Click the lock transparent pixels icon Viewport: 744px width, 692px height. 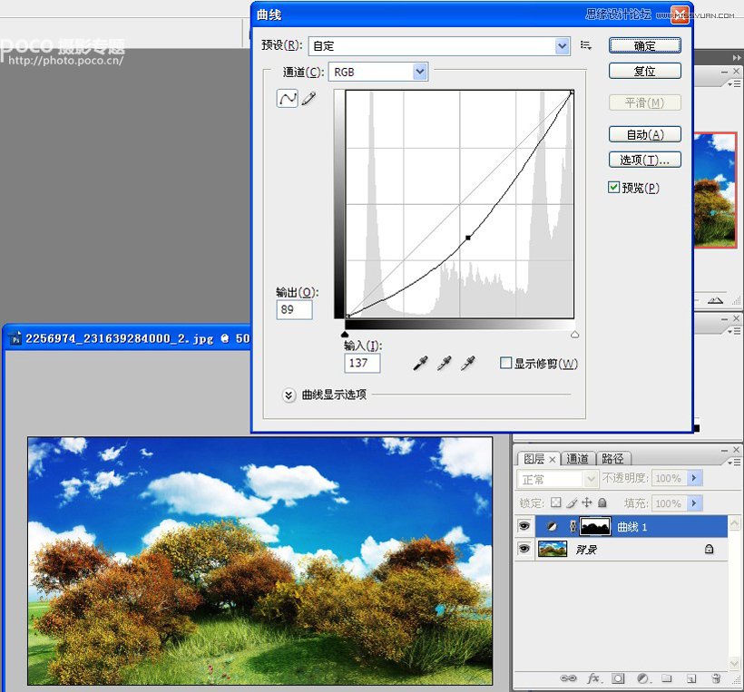tap(554, 502)
